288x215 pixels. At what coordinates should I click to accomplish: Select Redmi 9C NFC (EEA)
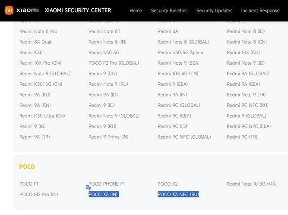(249, 126)
